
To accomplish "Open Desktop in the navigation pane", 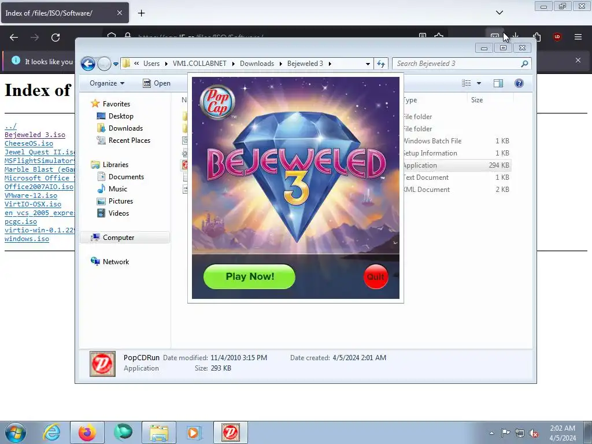I will coord(115,116).
